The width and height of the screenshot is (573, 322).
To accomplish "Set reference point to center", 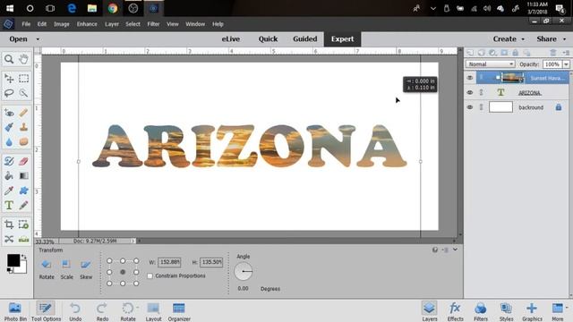I will [x=123, y=272].
